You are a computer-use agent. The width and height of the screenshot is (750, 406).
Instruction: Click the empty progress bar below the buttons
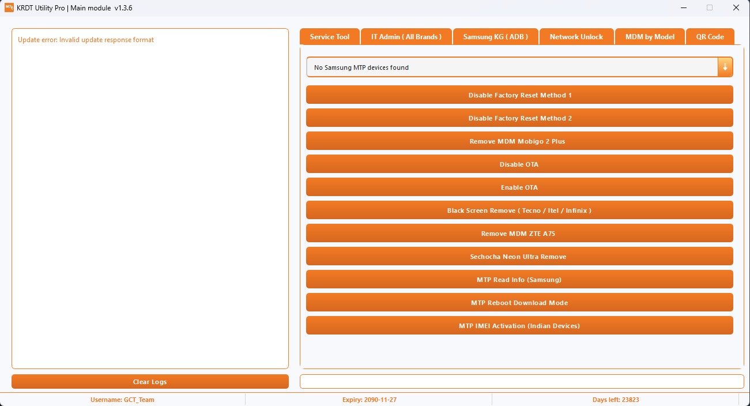click(522, 382)
